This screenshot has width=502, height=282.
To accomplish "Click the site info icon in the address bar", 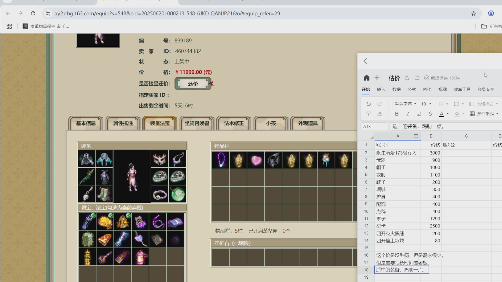I will point(48,13).
